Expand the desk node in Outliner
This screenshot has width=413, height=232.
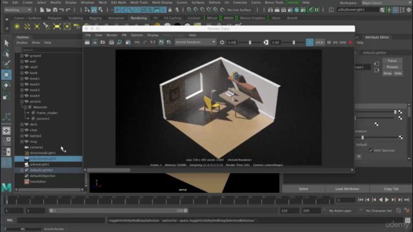[x=22, y=124]
